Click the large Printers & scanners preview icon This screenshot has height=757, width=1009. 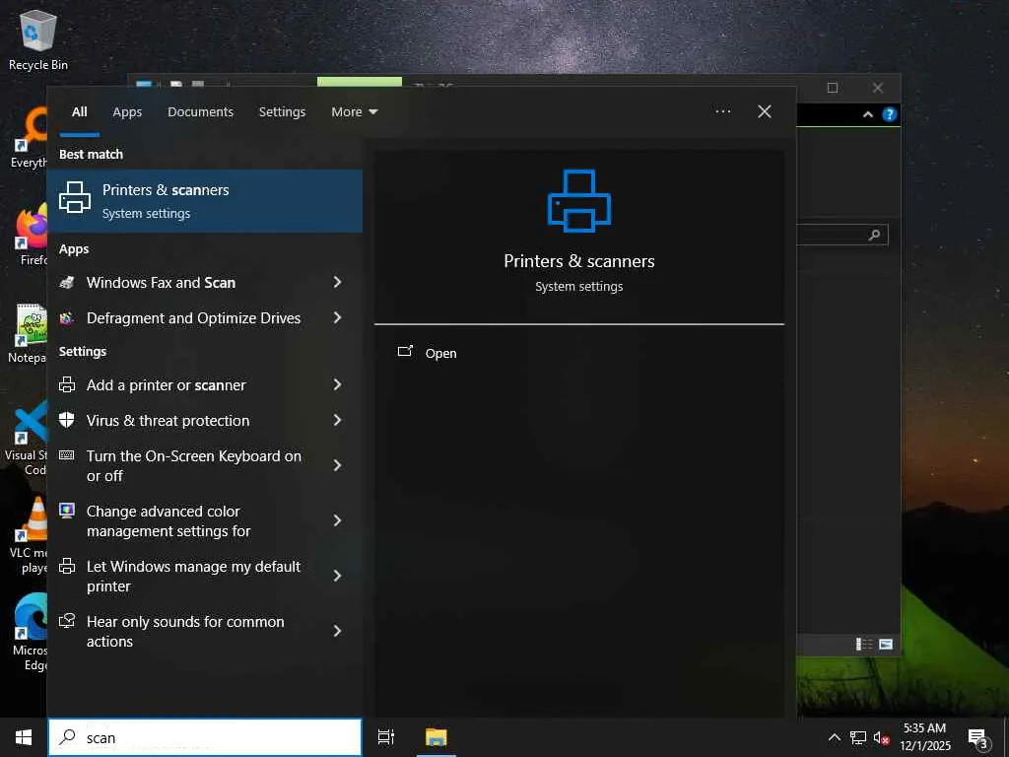click(x=579, y=200)
